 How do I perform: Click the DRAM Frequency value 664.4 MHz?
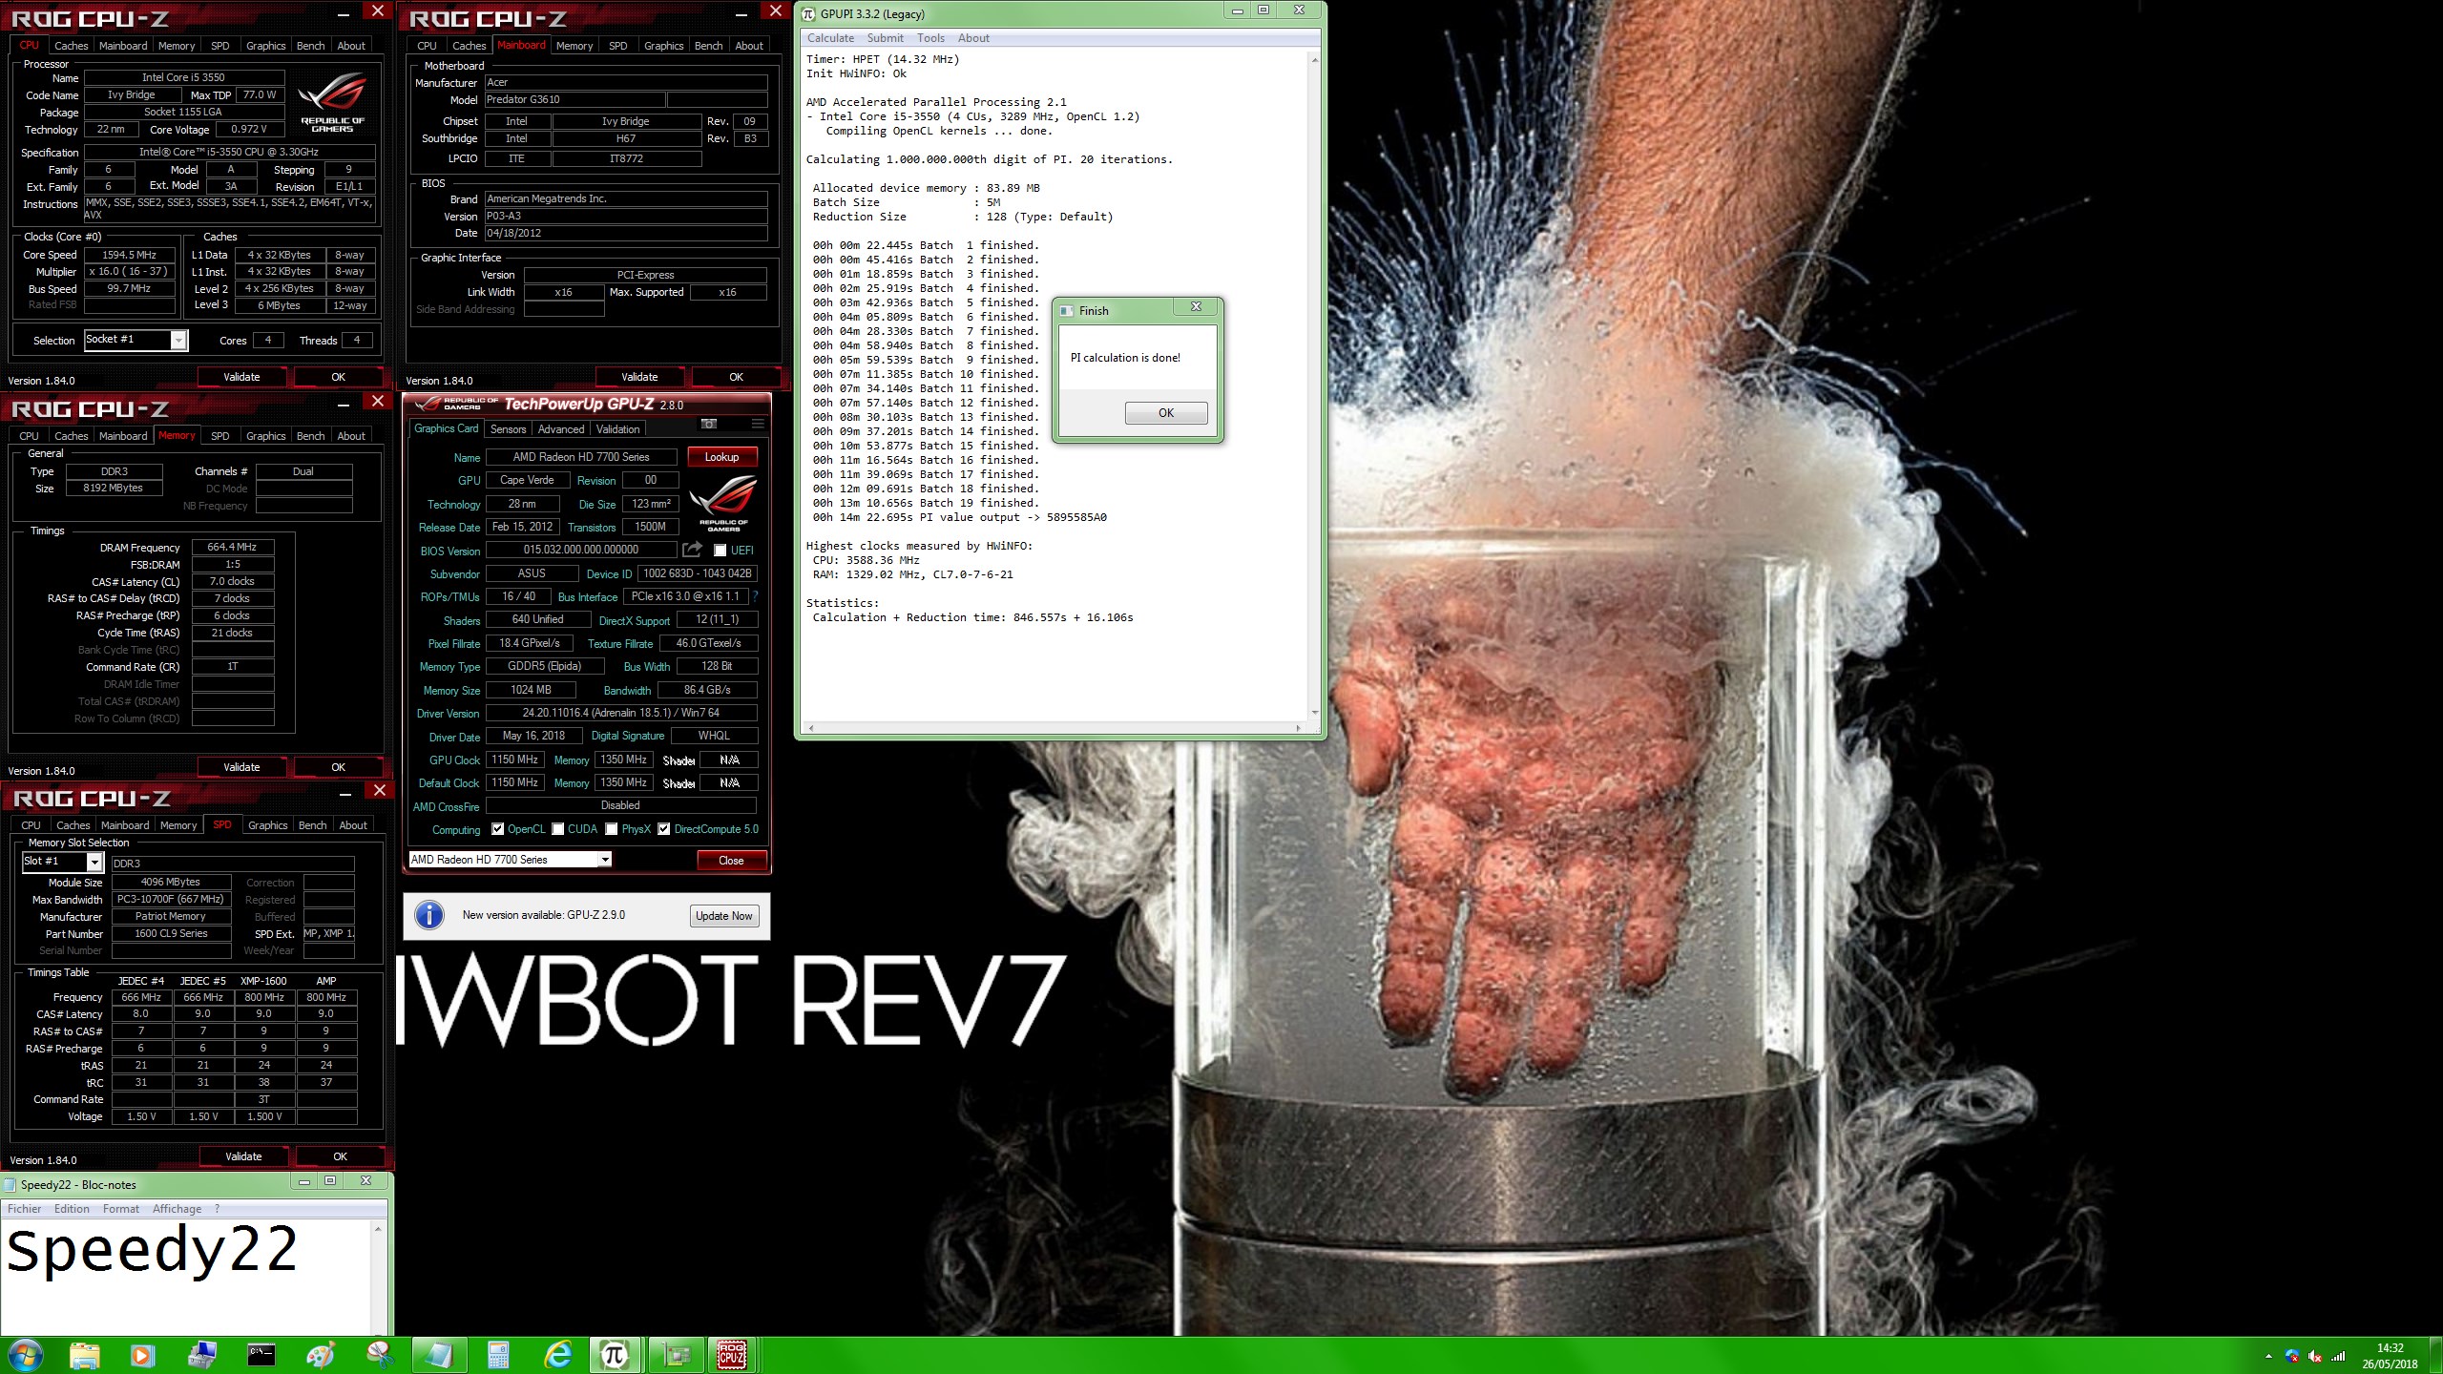(233, 548)
